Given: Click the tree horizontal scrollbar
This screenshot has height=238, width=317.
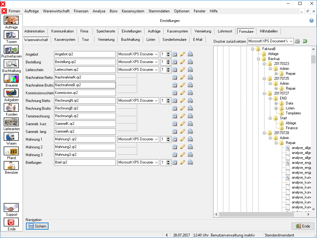Looking at the screenshot, I should click(256, 214).
